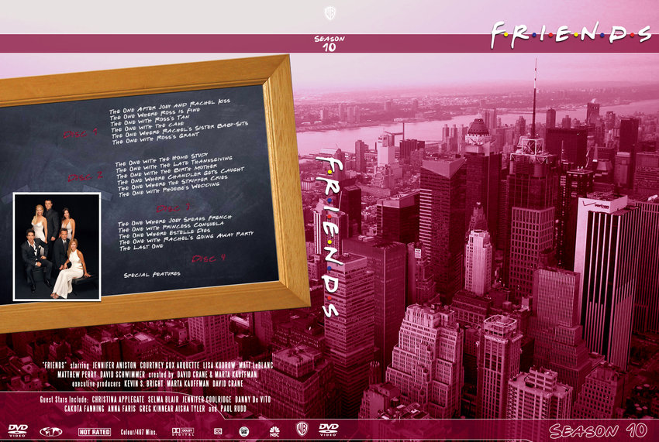Click guest star Paul Rudd
Viewport: 659px width, 442px height.
coord(233,409)
